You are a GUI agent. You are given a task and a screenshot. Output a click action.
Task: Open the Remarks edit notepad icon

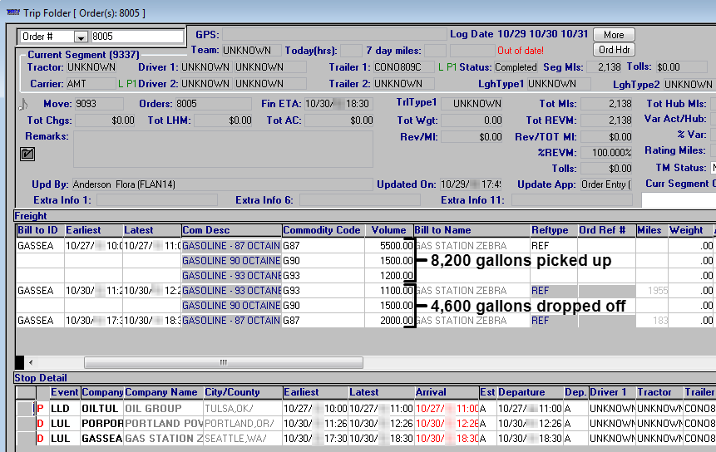tap(27, 153)
